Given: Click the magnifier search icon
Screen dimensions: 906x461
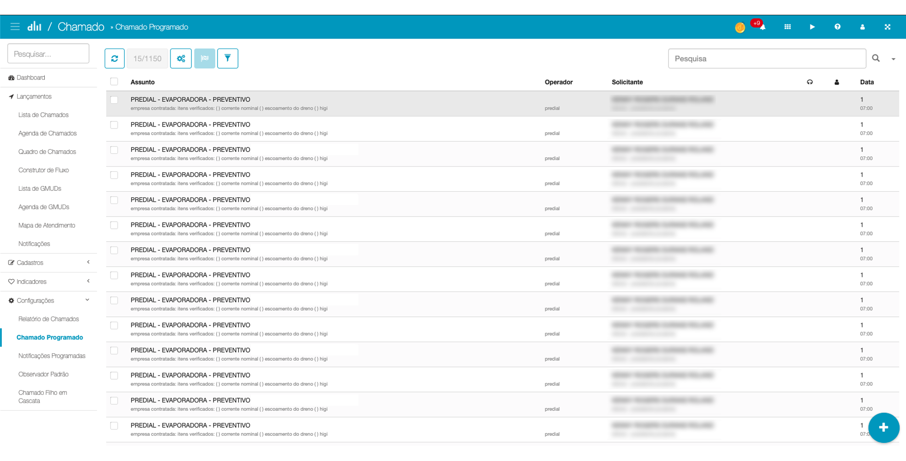Looking at the screenshot, I should (876, 58).
